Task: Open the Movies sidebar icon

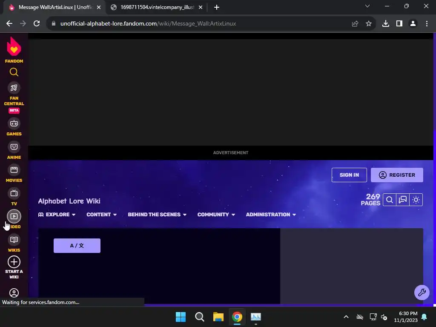Action: coord(14,170)
